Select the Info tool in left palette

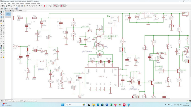tap(2, 12)
